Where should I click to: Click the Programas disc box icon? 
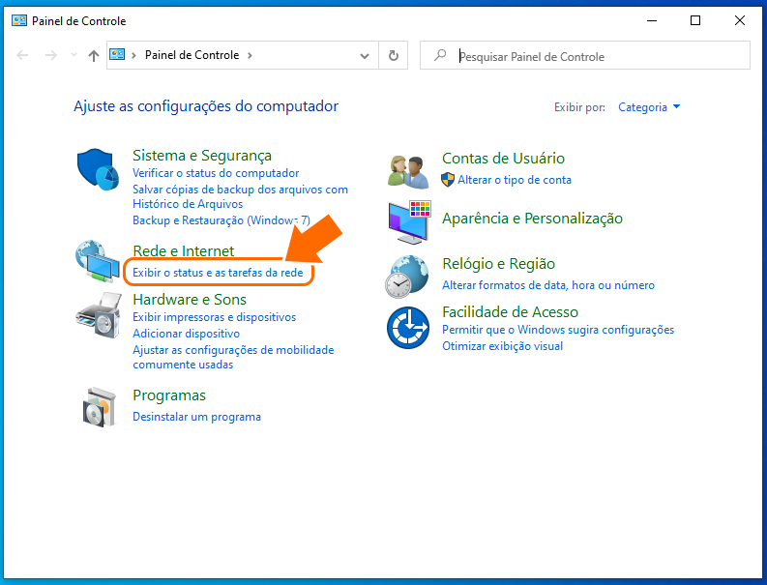pos(100,407)
